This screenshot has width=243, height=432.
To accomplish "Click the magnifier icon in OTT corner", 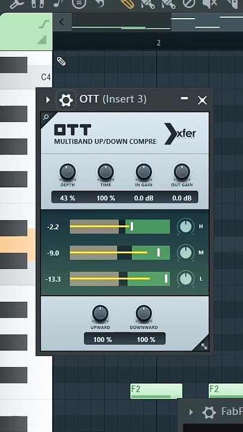I will 46,118.
